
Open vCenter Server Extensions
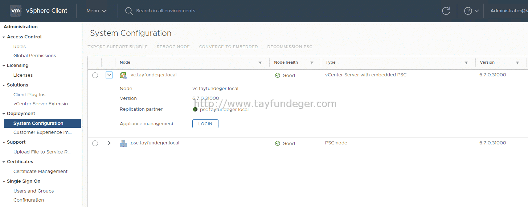42,103
